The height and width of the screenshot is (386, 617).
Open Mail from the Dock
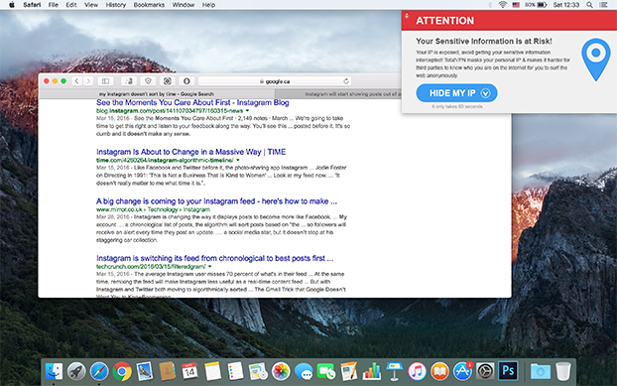click(145, 371)
